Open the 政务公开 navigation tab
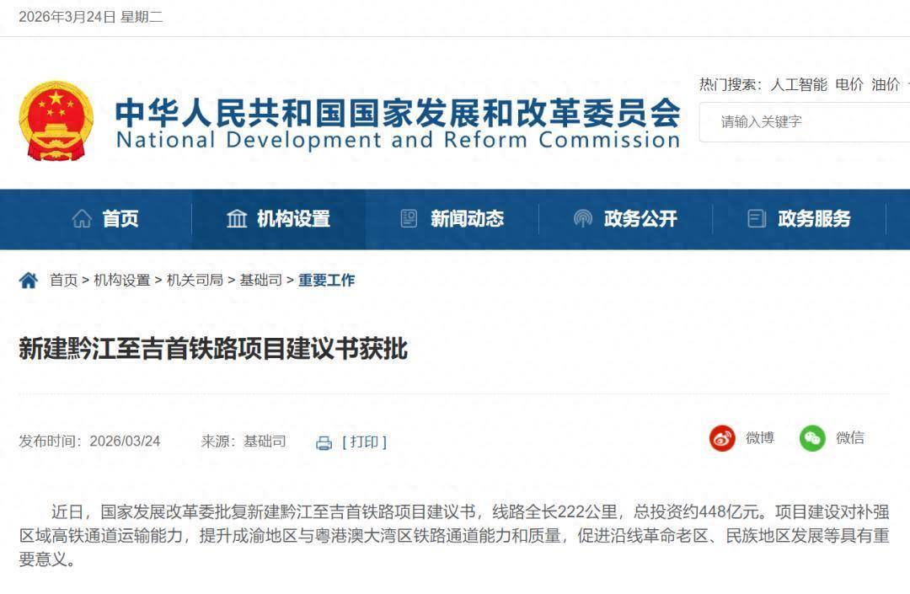The image size is (910, 594). coord(640,219)
